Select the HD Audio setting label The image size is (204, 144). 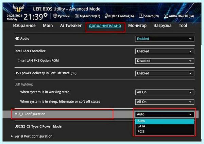(22, 39)
